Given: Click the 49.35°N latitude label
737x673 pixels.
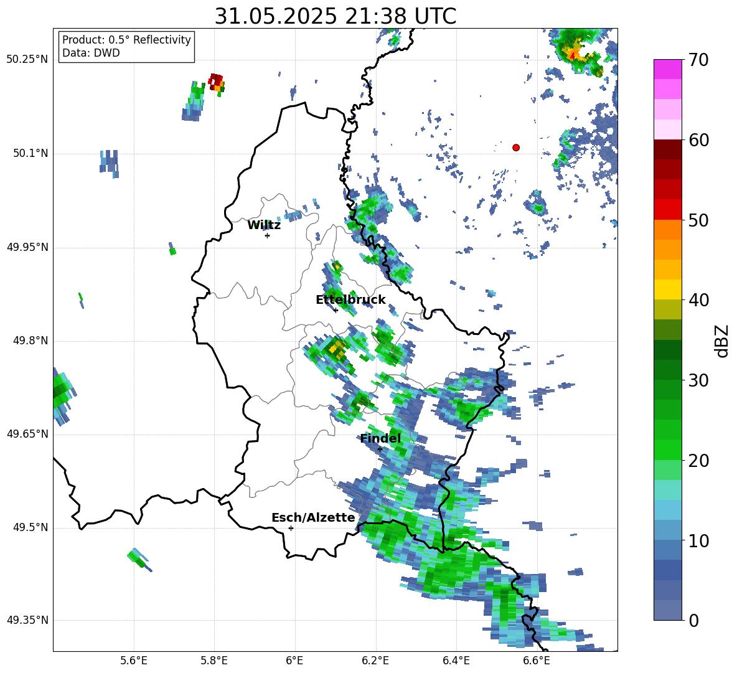Looking at the screenshot, I should click(27, 620).
